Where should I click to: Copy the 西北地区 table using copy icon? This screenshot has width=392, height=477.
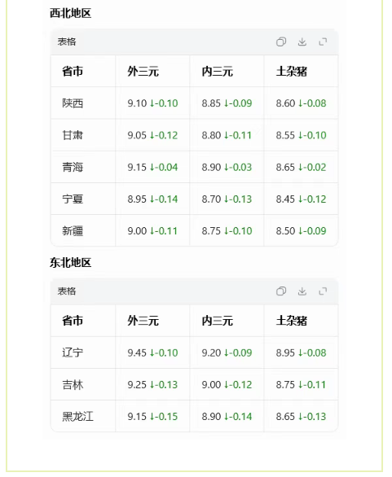(x=281, y=42)
